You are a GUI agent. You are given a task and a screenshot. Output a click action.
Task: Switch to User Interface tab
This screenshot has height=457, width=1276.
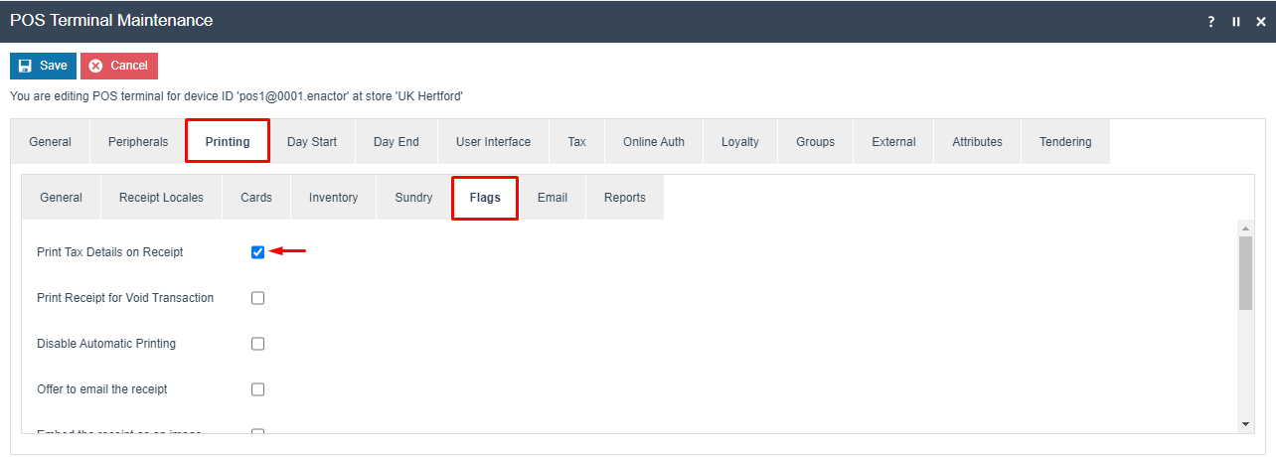tap(493, 142)
